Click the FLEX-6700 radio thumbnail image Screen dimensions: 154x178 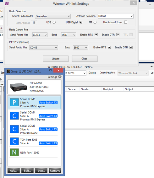pyautogui.click(x=18, y=87)
